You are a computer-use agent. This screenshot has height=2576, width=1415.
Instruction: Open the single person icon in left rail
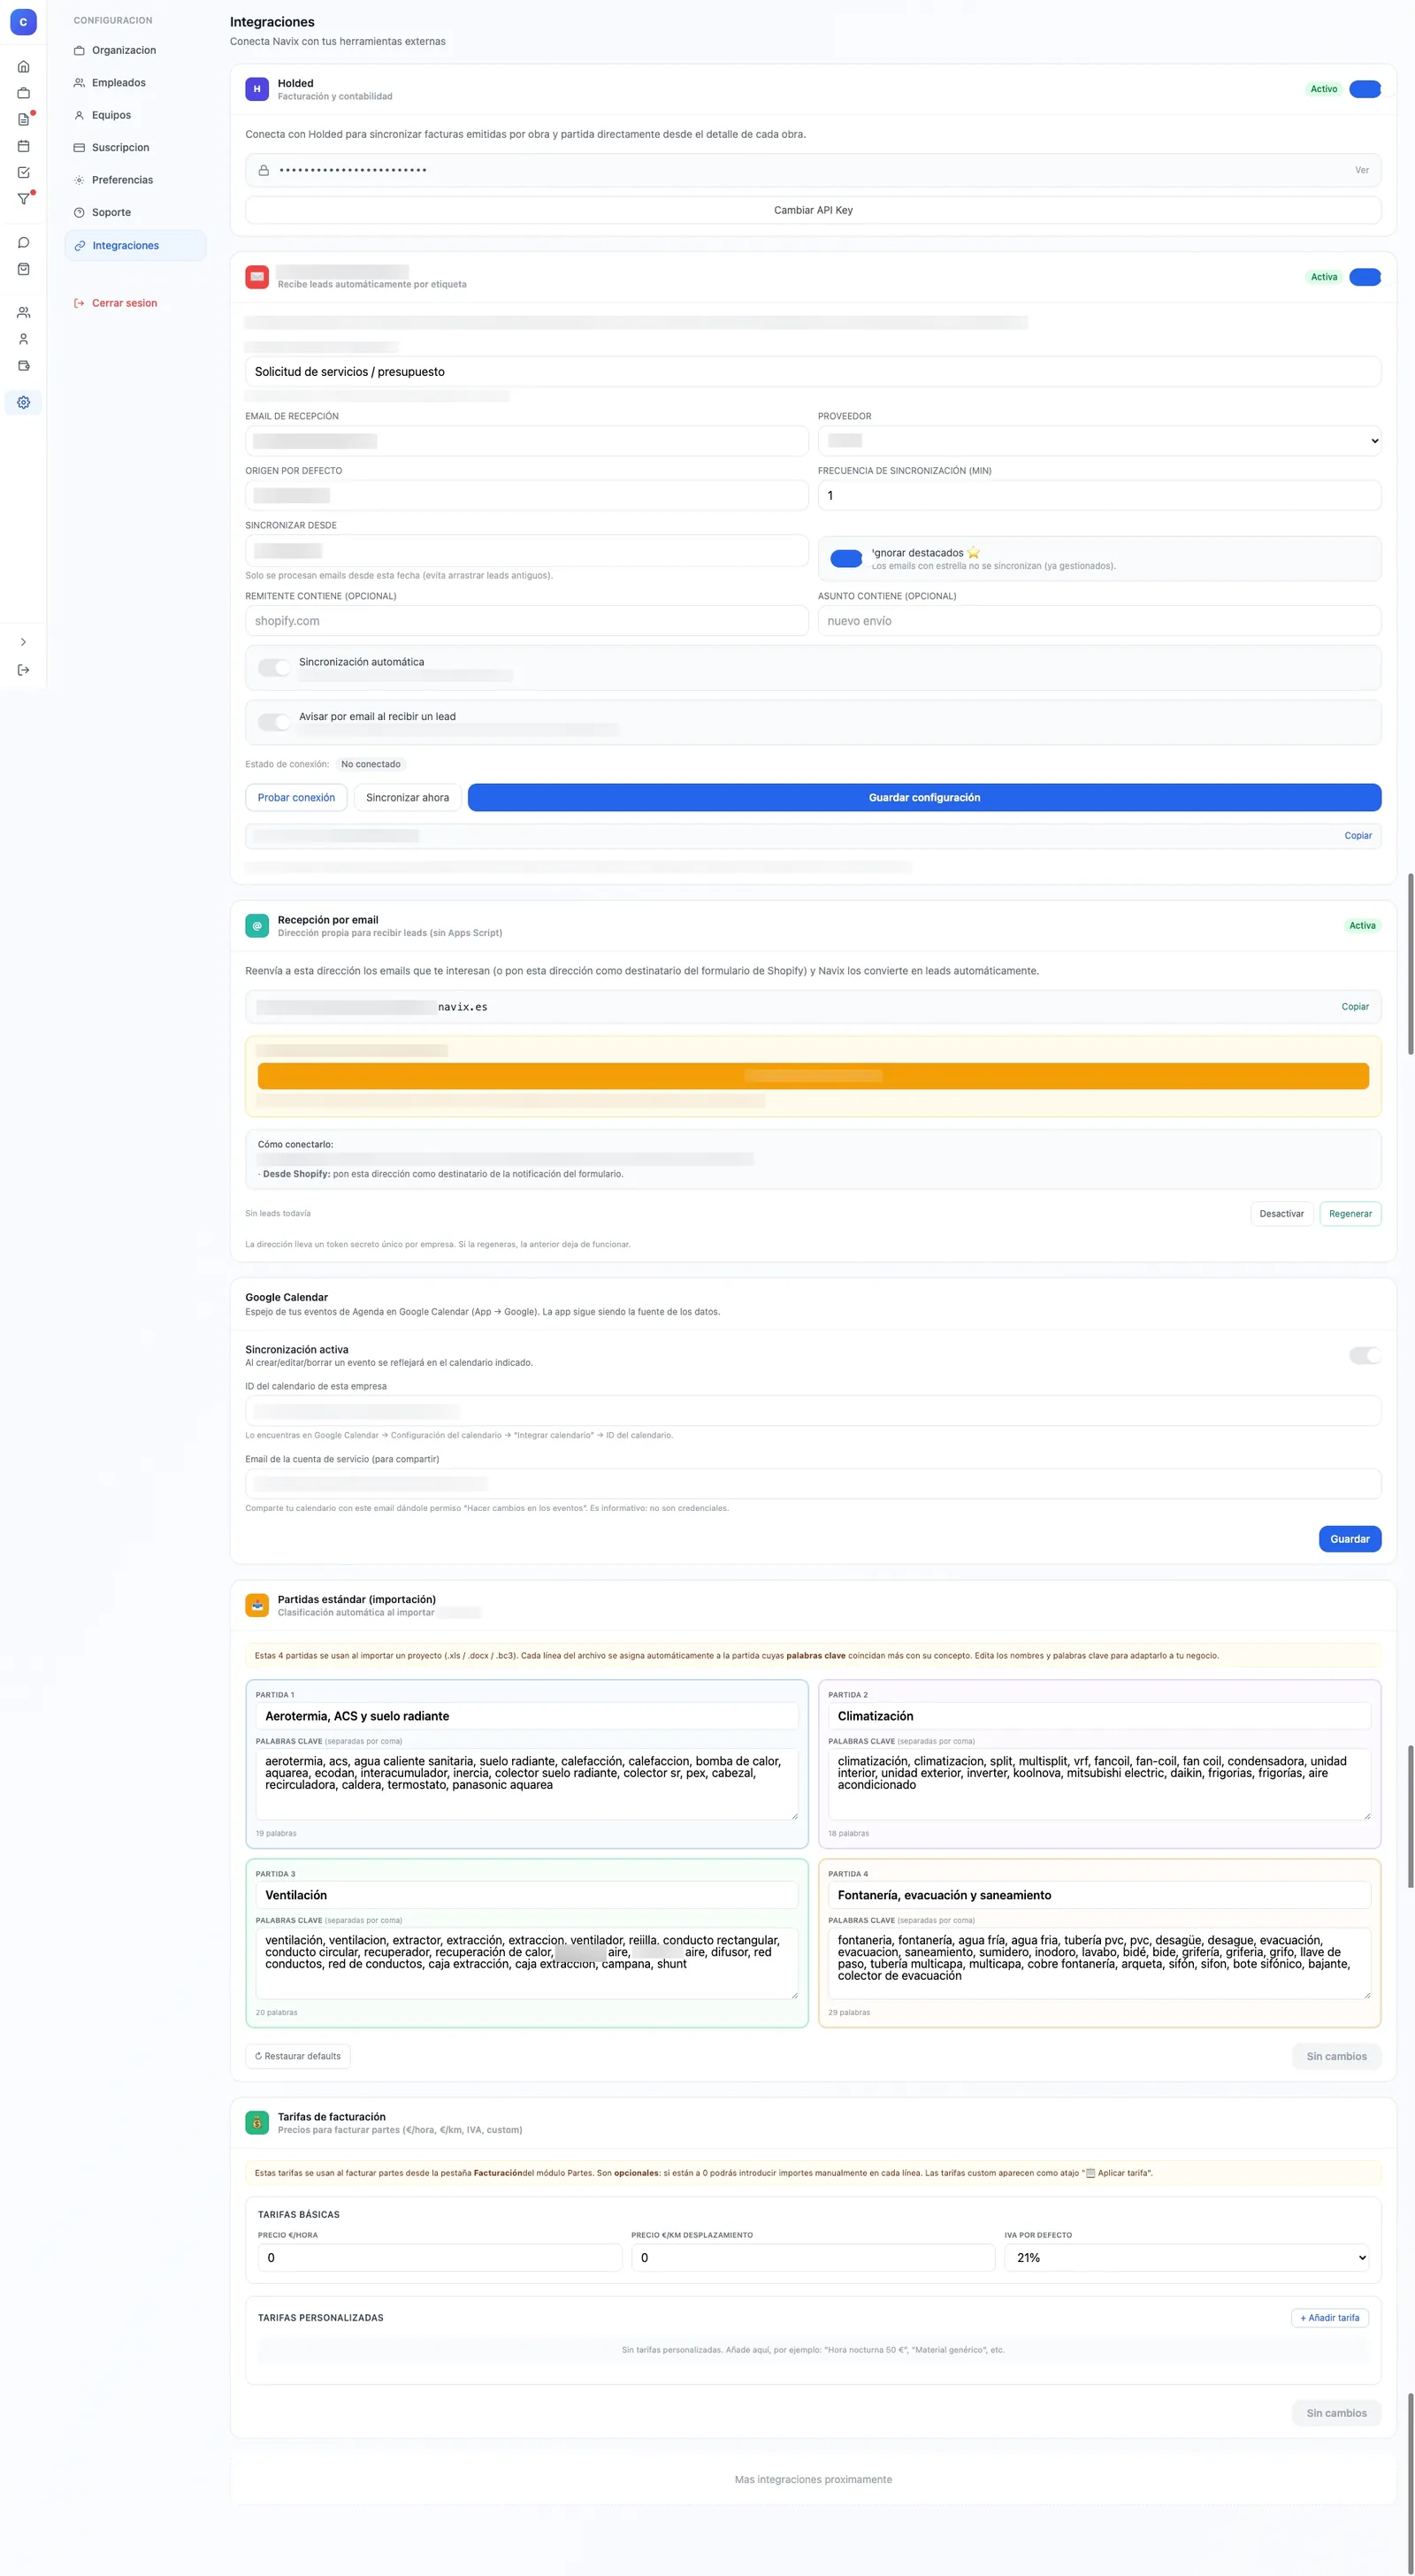point(23,339)
